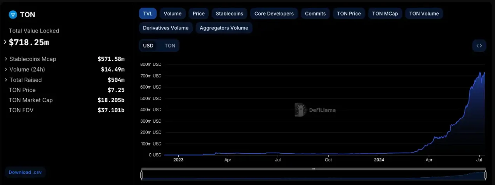Switch chart denomination to USD

tap(148, 46)
